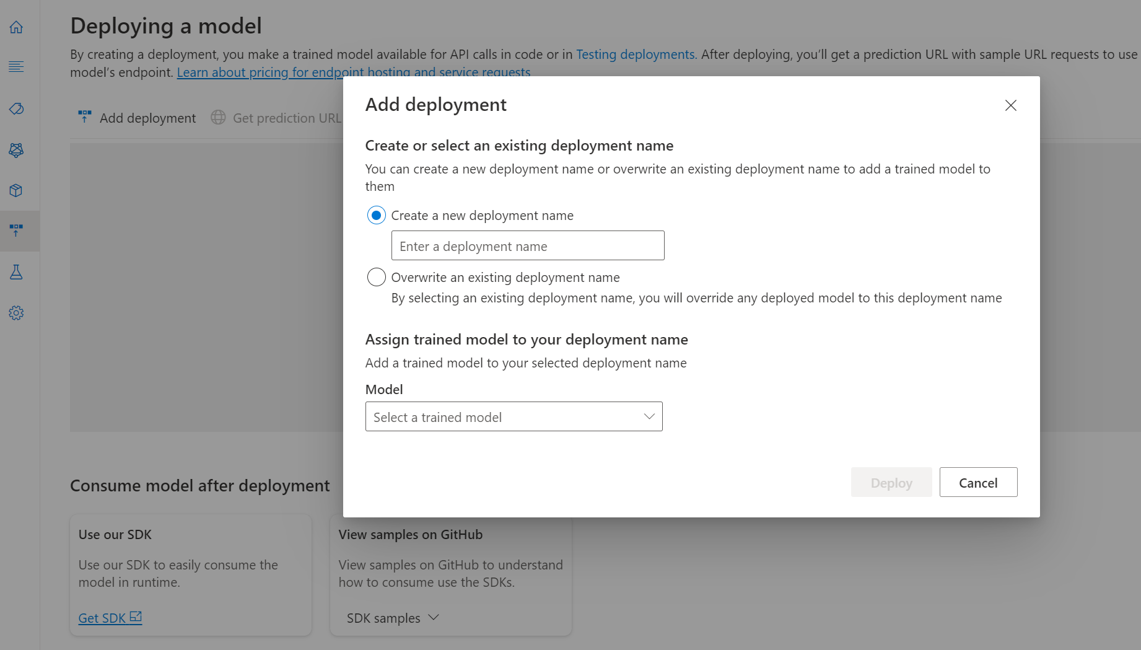Click the 'Assign trained model to your deployment name' heading
The height and width of the screenshot is (650, 1141).
[x=527, y=340]
